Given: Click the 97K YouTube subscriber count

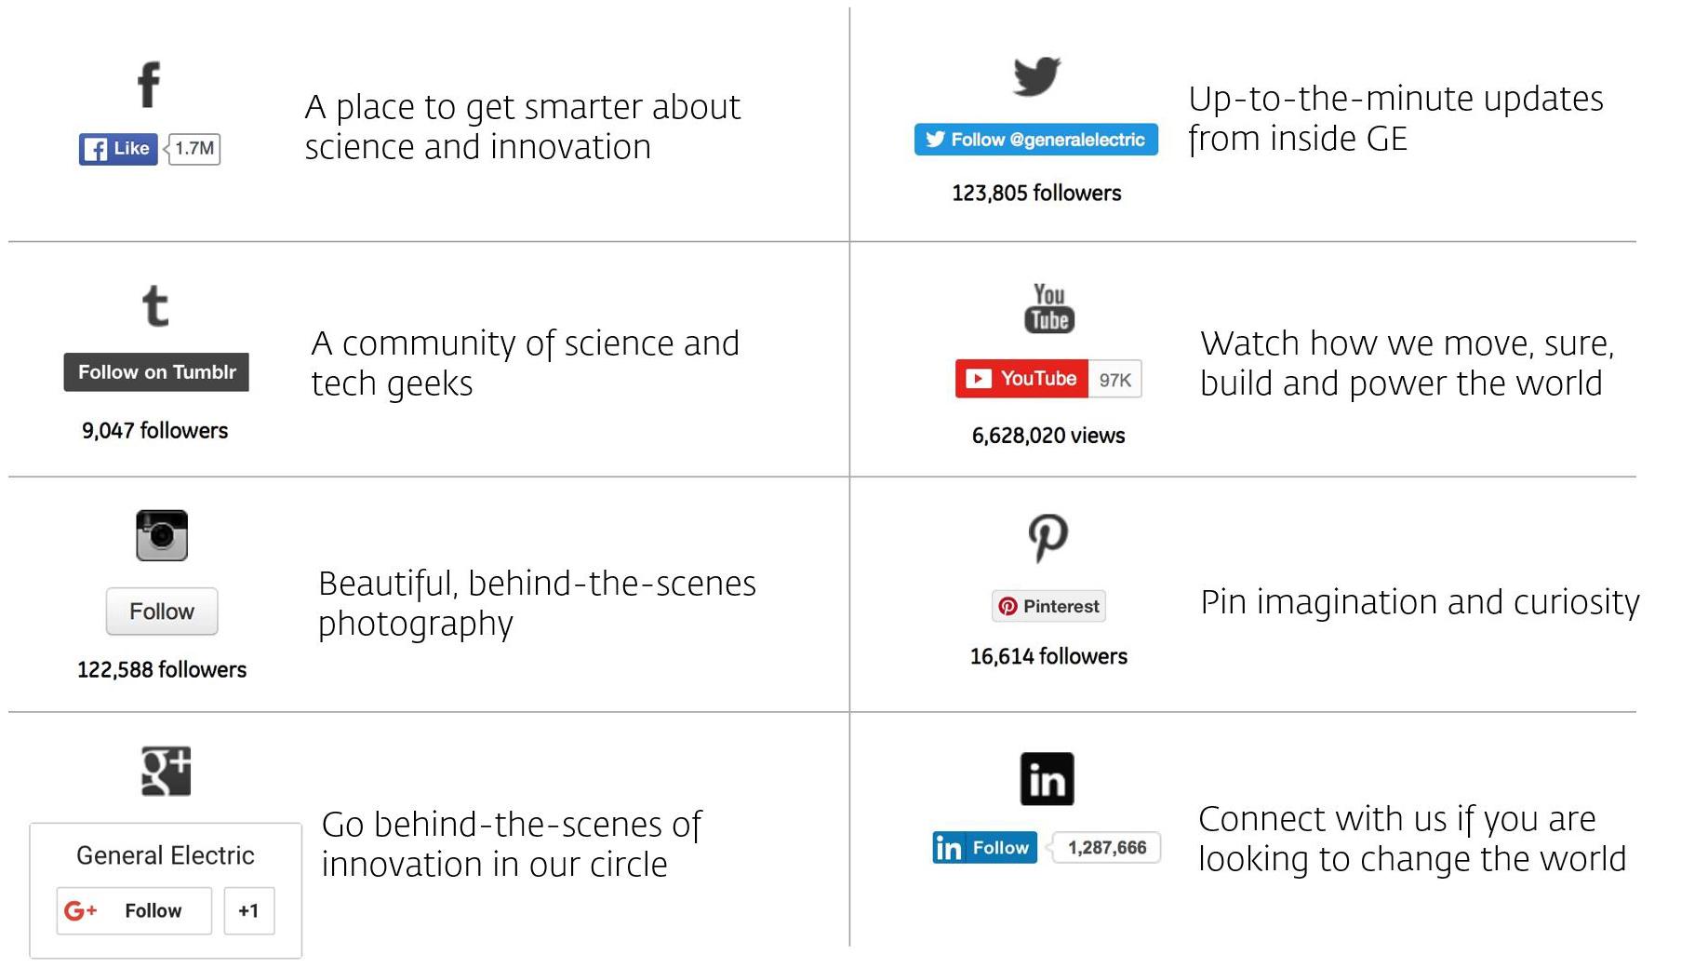Looking at the screenshot, I should (x=1114, y=379).
